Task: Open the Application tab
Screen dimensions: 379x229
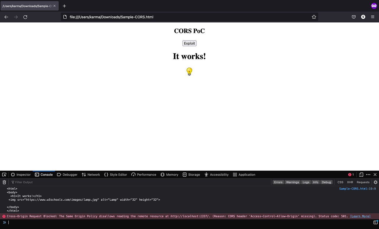Action: click(x=244, y=175)
